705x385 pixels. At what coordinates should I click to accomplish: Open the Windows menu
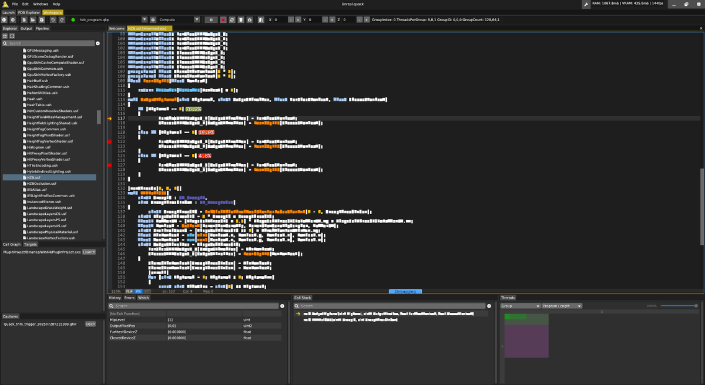(x=40, y=3)
